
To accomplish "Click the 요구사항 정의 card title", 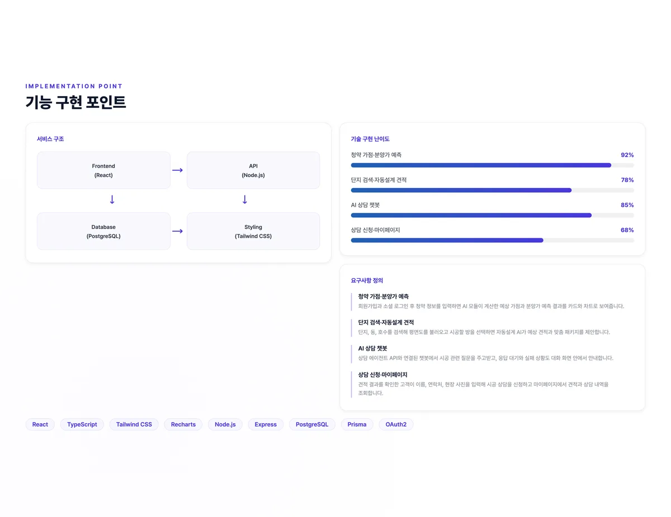I will tap(367, 281).
